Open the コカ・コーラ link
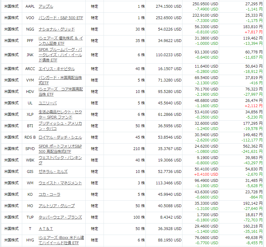Screen dimensions: 266x247 click(x=49, y=194)
